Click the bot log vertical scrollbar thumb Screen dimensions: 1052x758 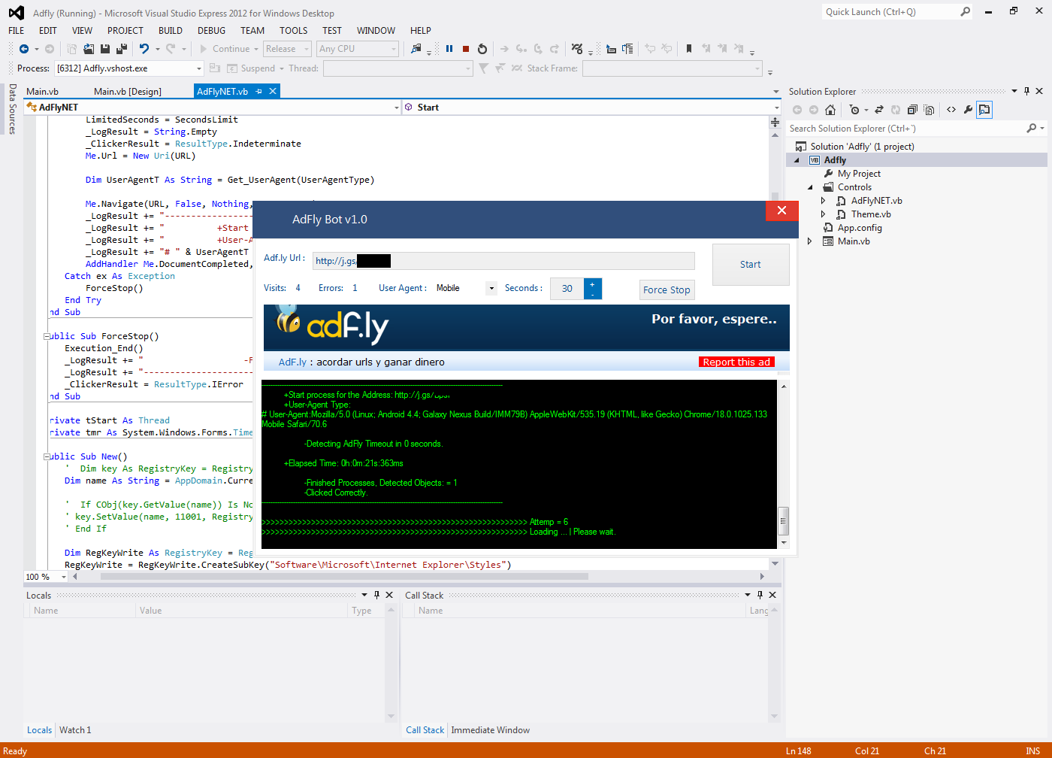(x=783, y=521)
